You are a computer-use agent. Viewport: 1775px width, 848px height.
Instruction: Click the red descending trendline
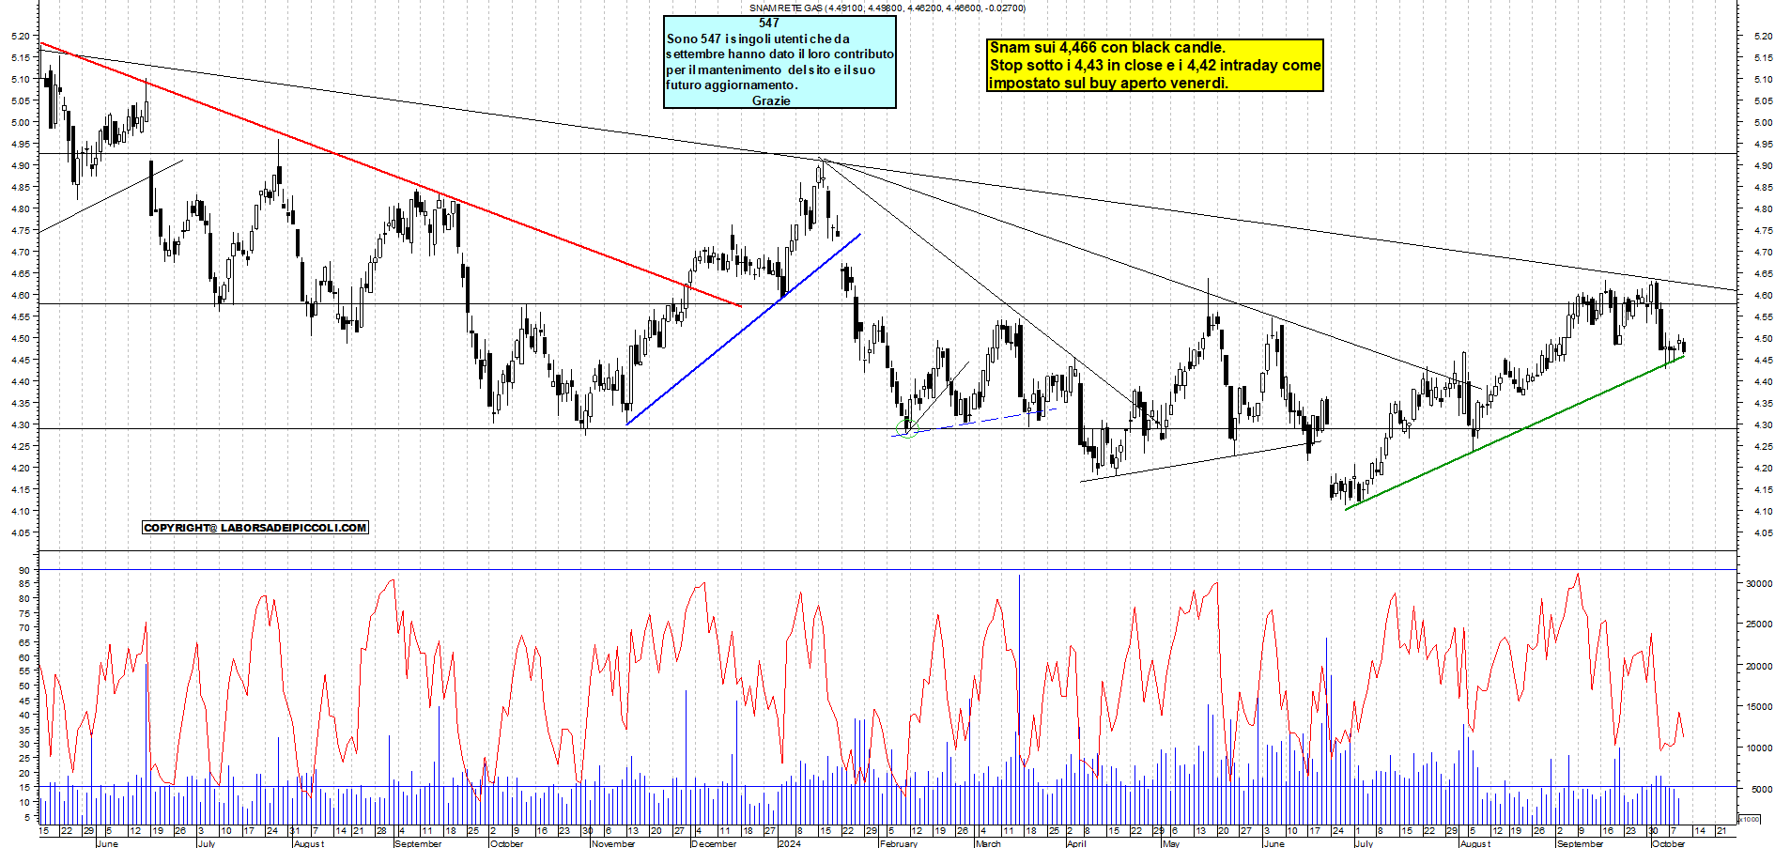pyautogui.click(x=390, y=174)
